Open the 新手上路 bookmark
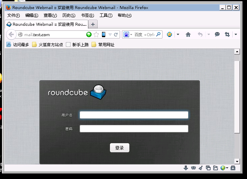Image resolution: width=247 pixels, height=179 pixels. [77, 44]
